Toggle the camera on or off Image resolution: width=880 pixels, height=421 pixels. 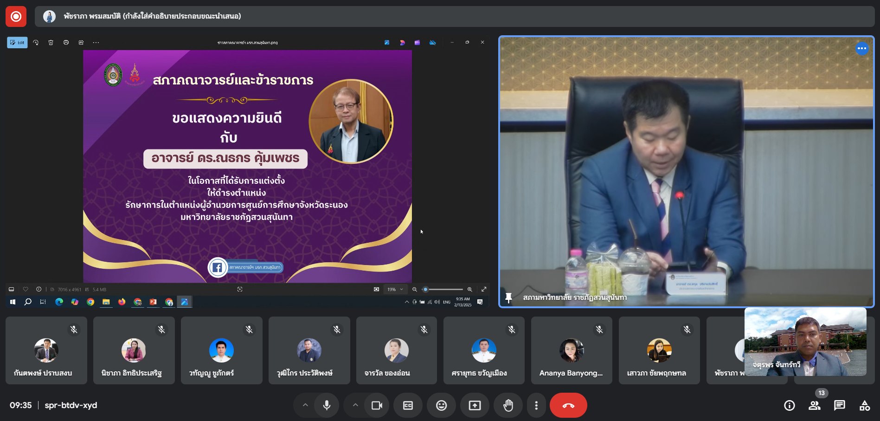[x=377, y=405]
